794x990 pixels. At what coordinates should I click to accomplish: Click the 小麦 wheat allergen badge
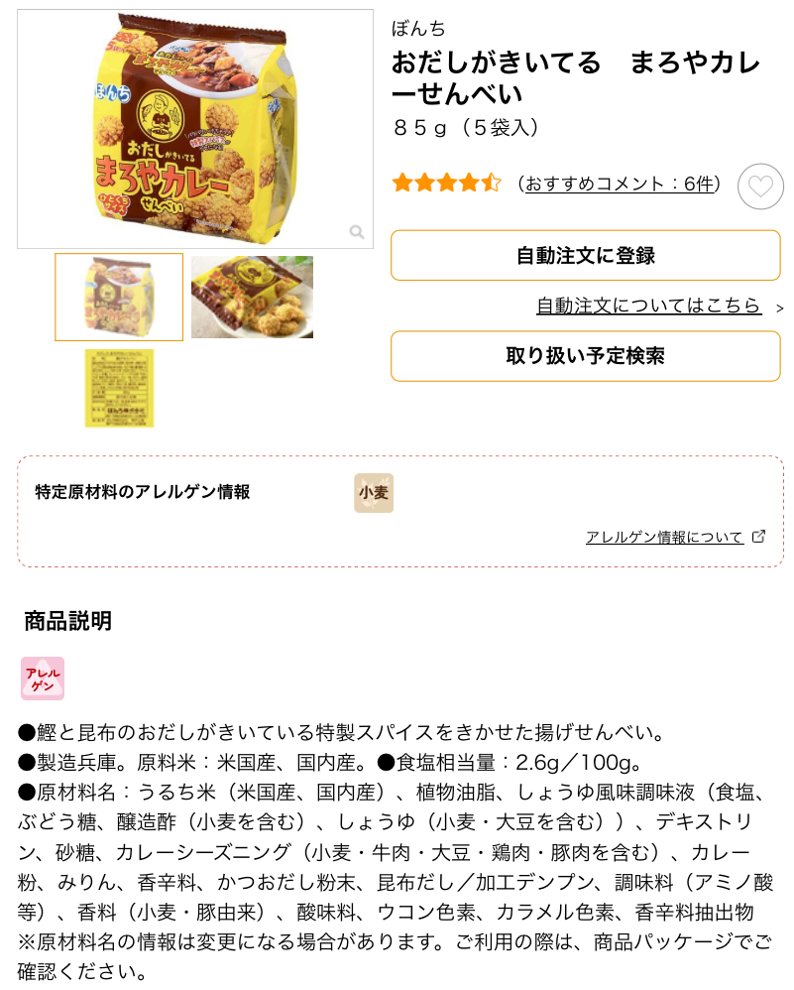374,492
